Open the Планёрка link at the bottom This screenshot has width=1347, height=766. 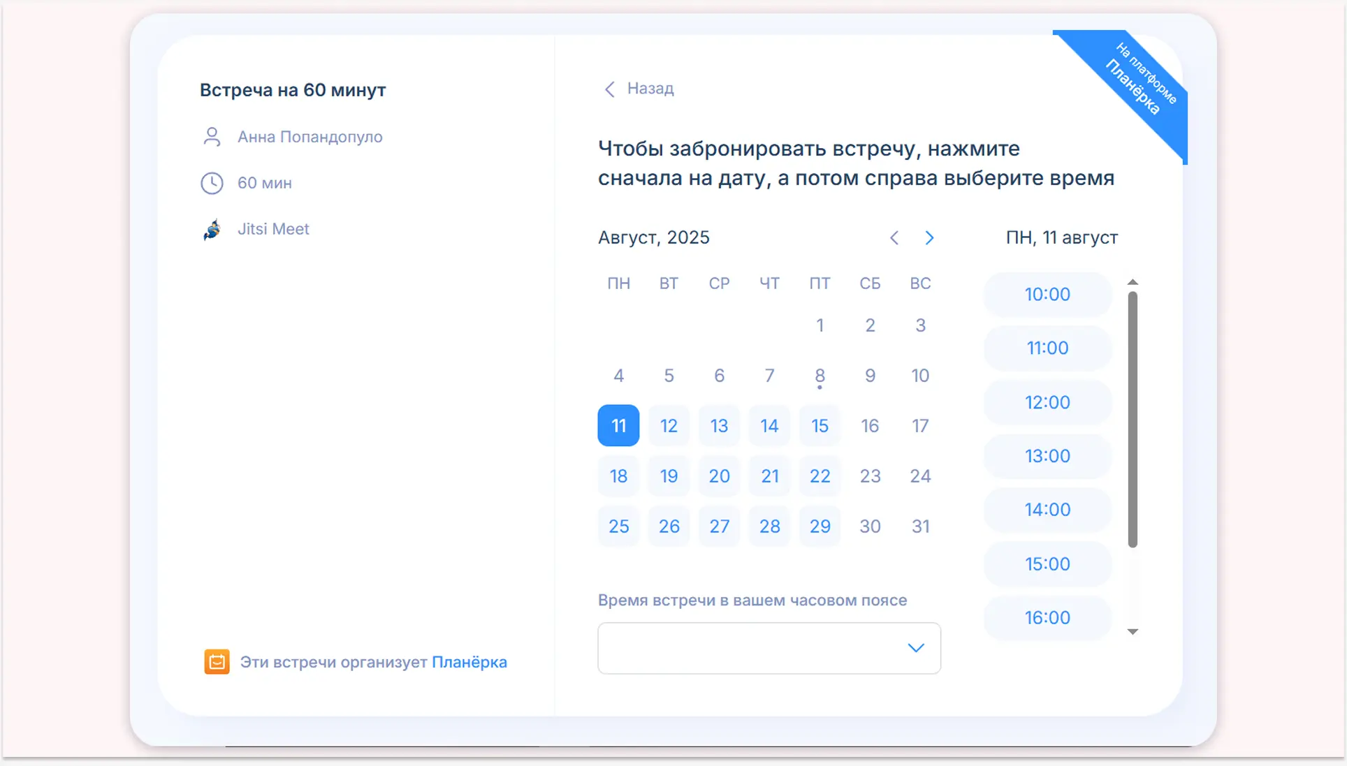[x=469, y=662]
